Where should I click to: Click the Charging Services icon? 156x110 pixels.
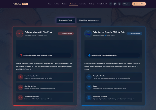point(20,87)
